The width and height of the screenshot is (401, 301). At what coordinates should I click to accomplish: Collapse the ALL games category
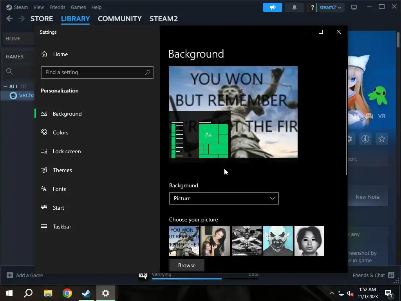5,87
